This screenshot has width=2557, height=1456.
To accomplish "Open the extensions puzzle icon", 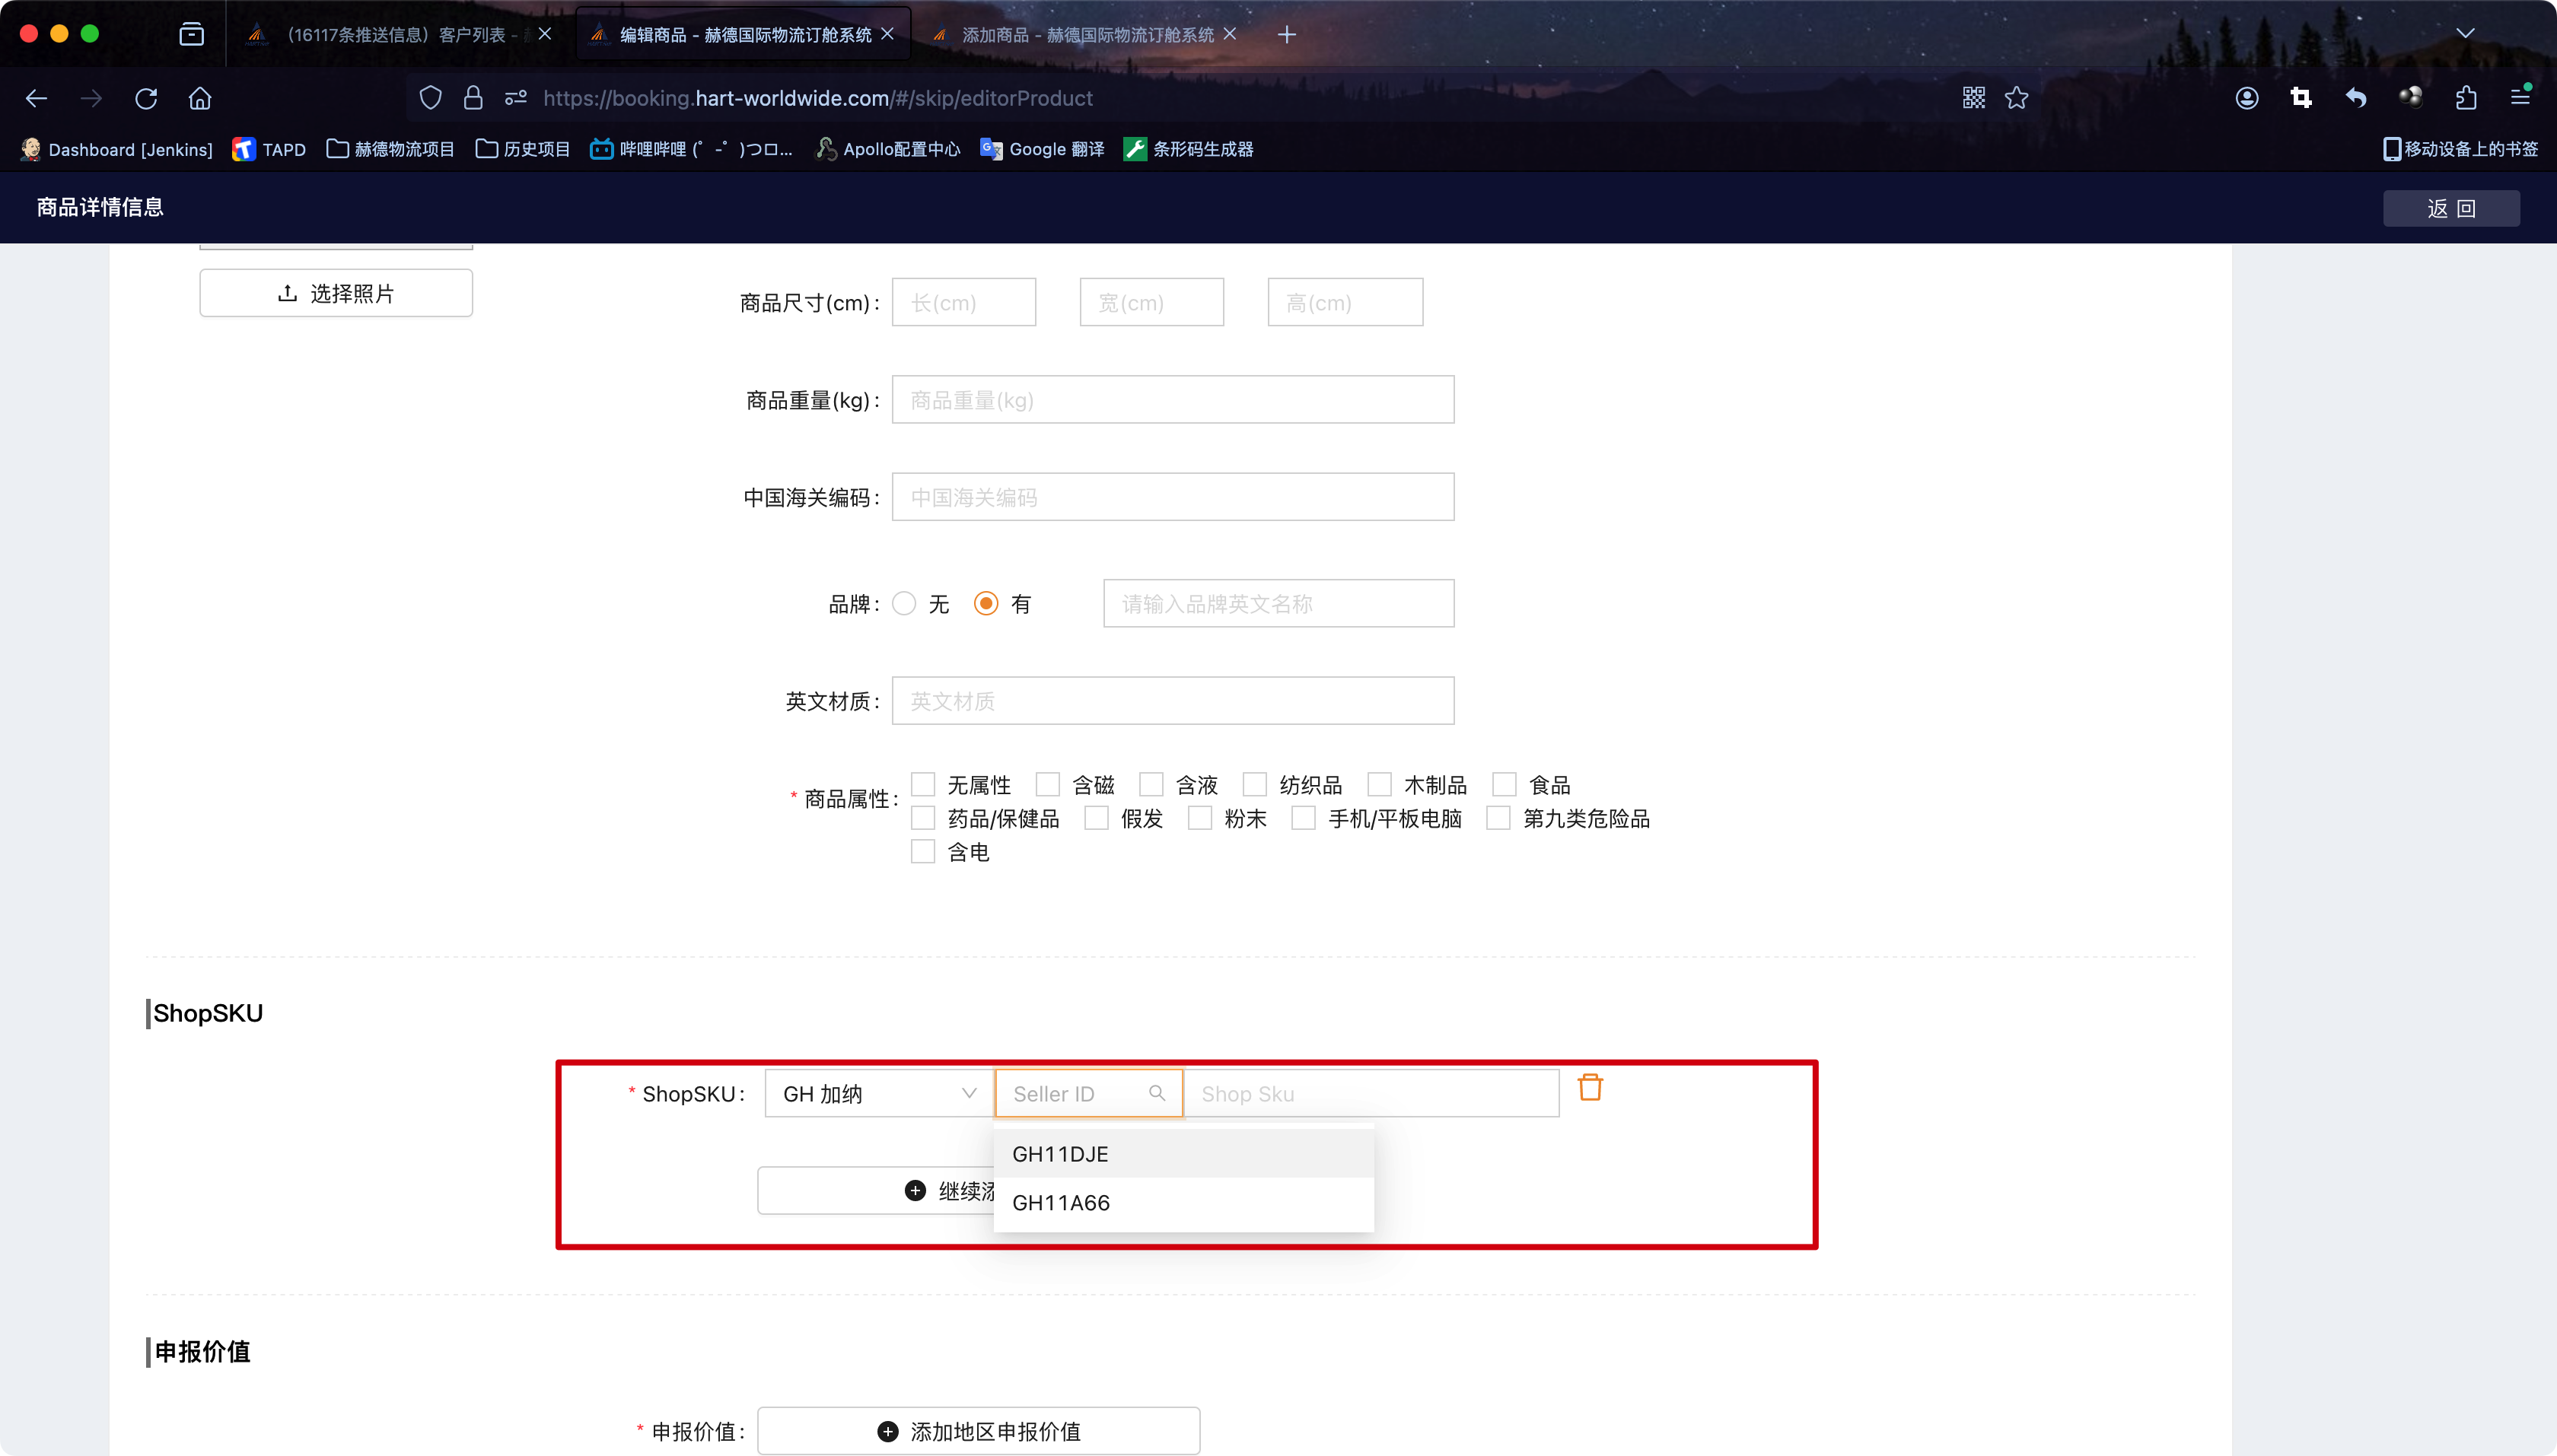I will coord(2466,98).
